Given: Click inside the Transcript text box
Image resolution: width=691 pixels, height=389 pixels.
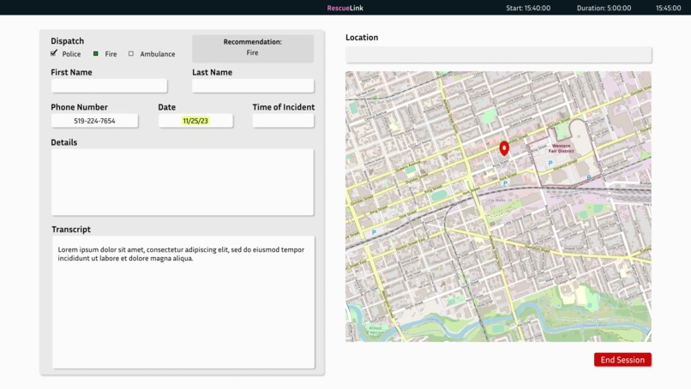Looking at the screenshot, I should (183, 302).
